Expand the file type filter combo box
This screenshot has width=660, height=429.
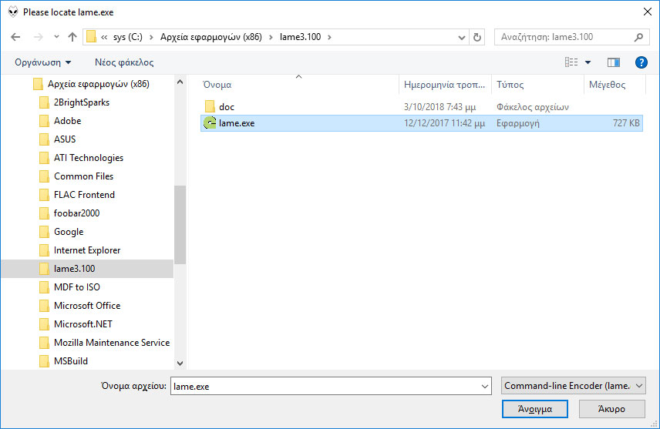pyautogui.click(x=574, y=387)
